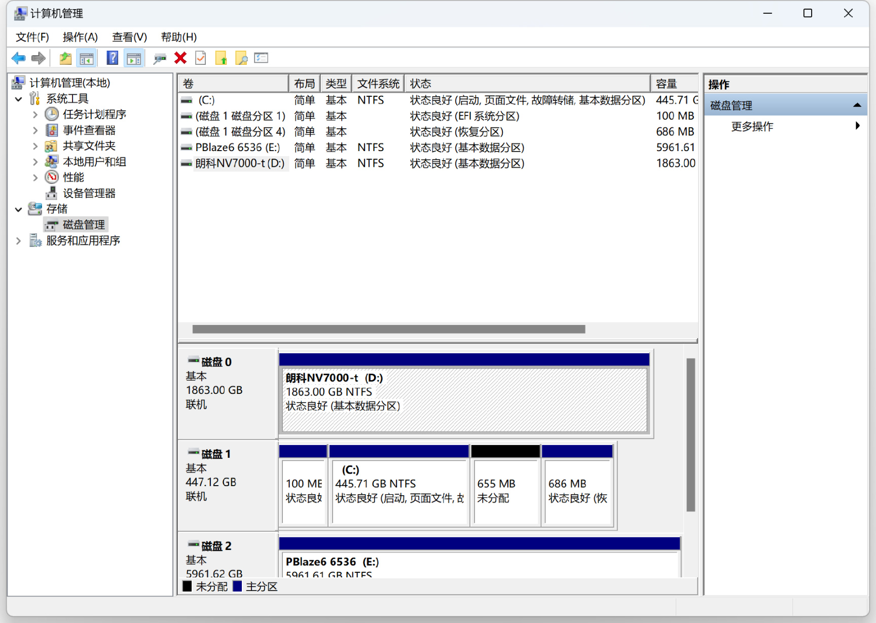876x623 pixels.
Task: Expand the 任务计划程序 node
Action: coord(35,115)
